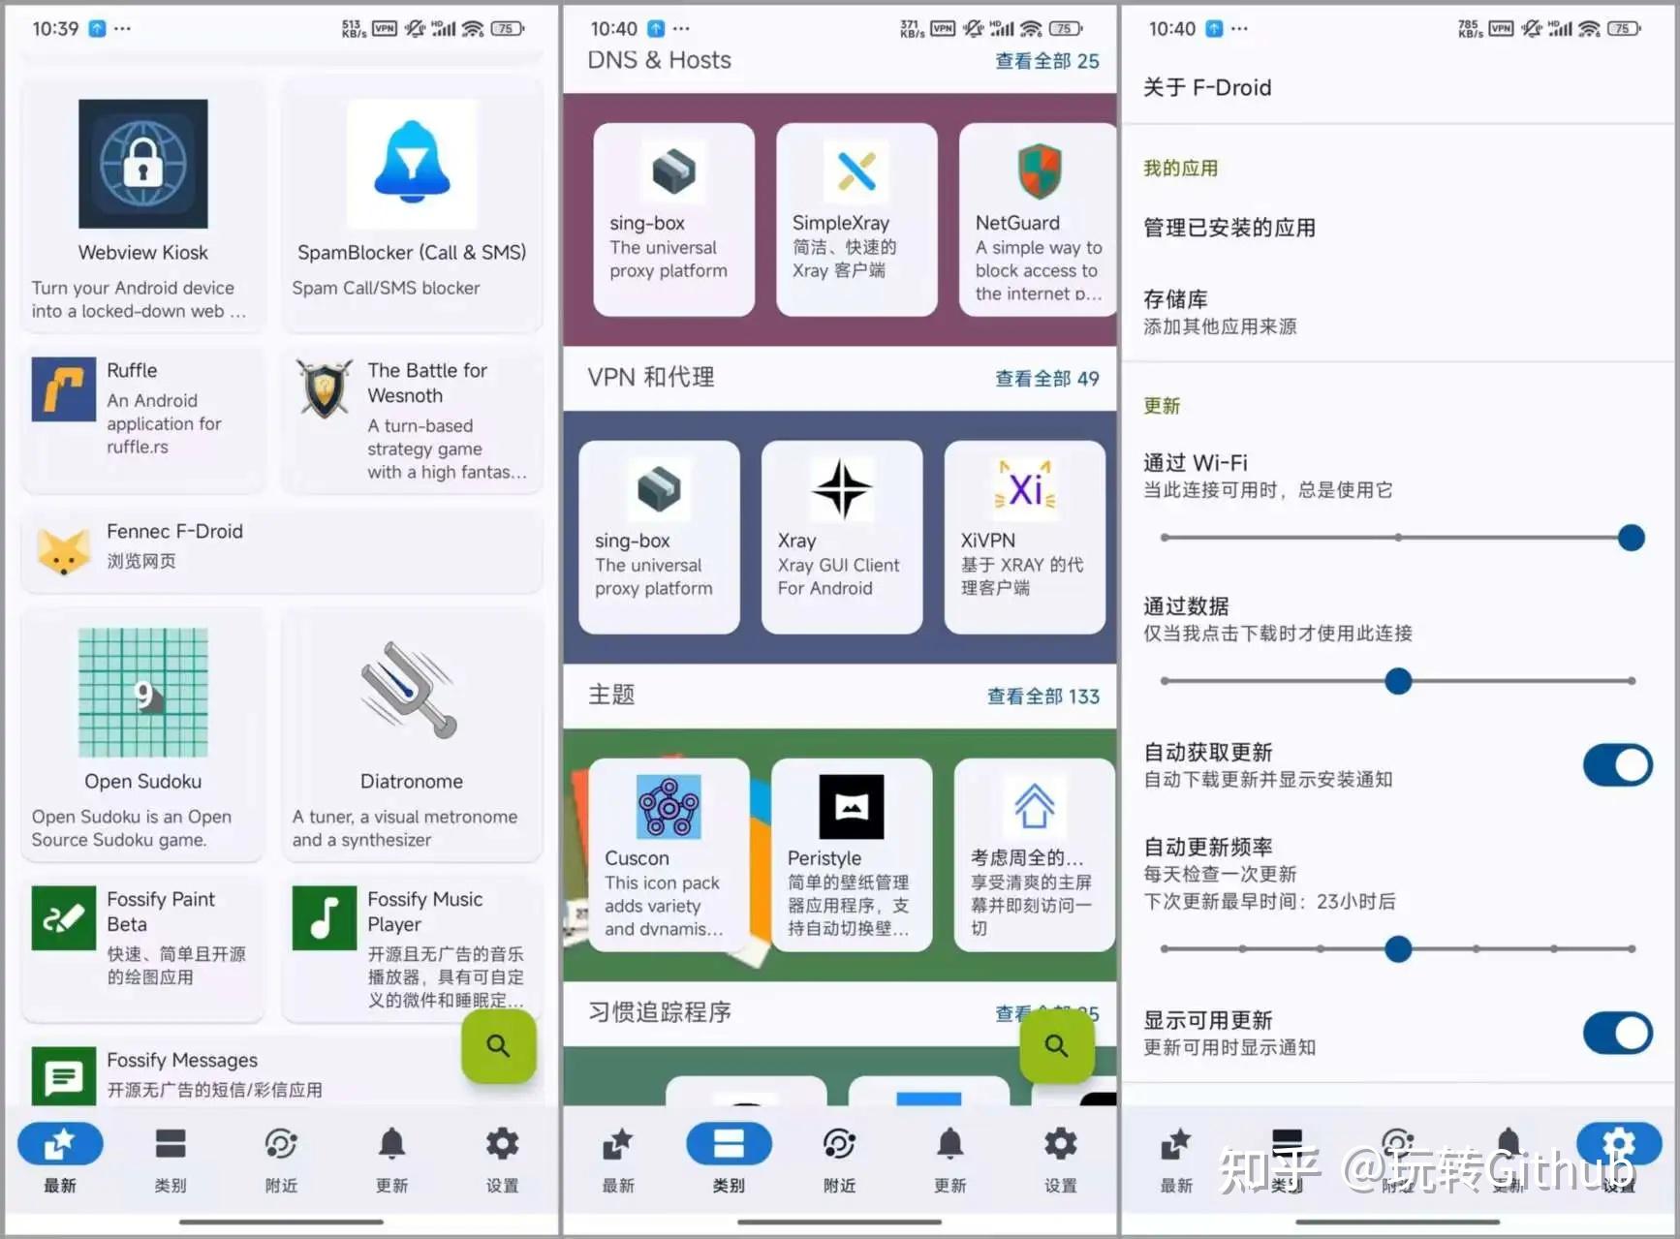
Task: Tap the DNS & Hosts category heading
Action: (659, 60)
